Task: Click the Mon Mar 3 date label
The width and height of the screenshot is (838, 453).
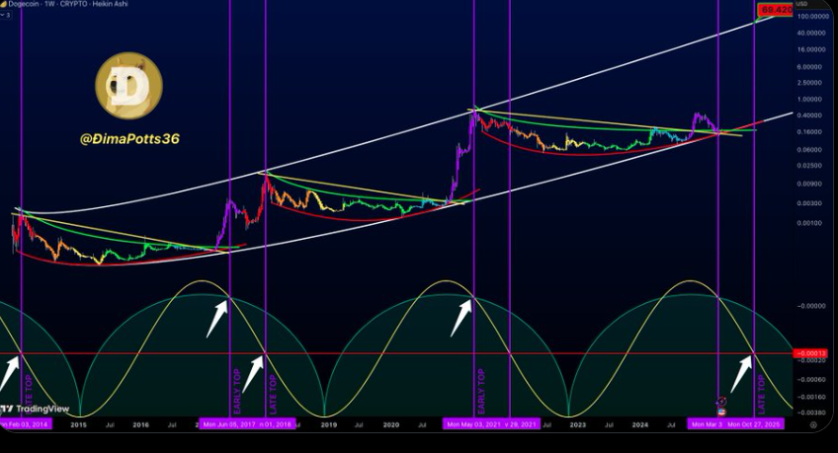Action: click(705, 424)
